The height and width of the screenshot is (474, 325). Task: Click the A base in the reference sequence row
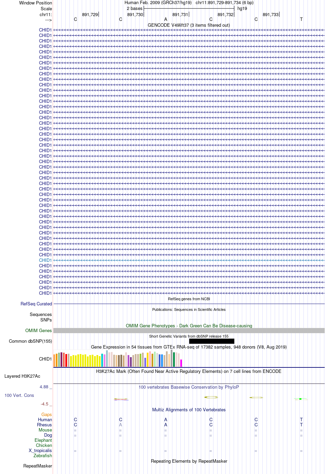click(x=166, y=20)
